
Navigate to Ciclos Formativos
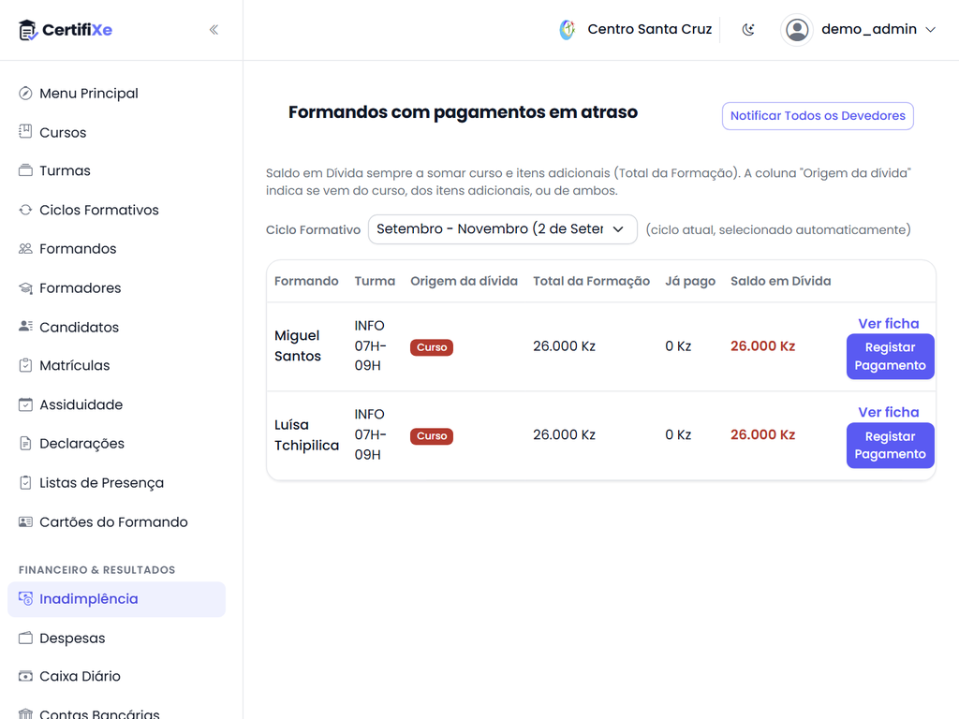coord(116,210)
